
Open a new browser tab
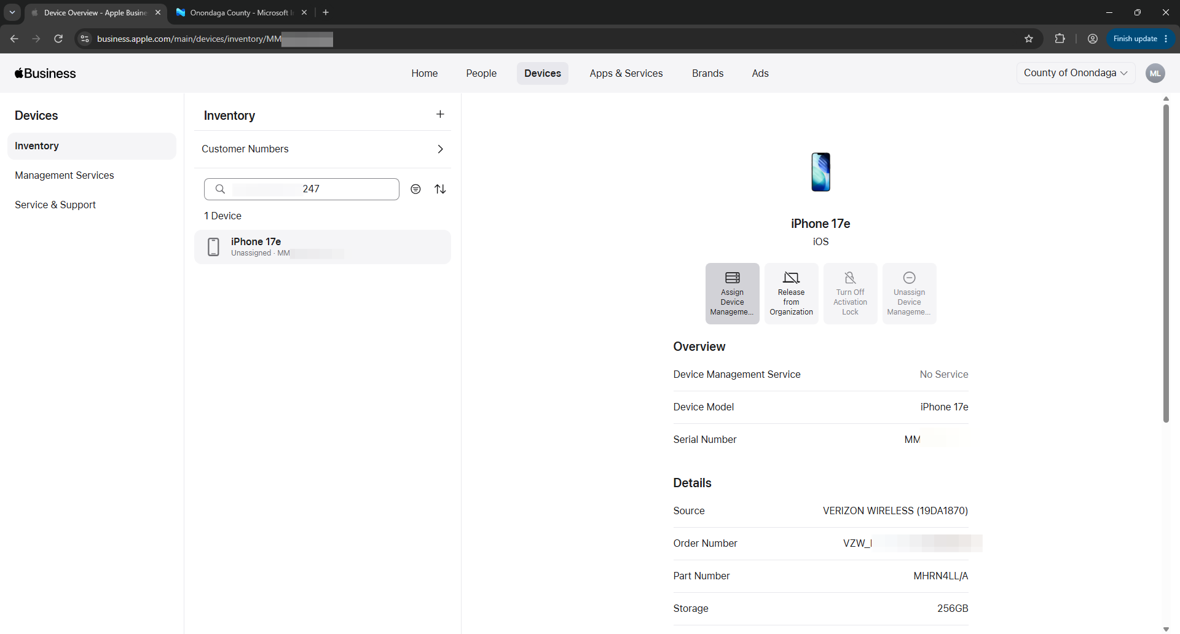[x=326, y=12]
